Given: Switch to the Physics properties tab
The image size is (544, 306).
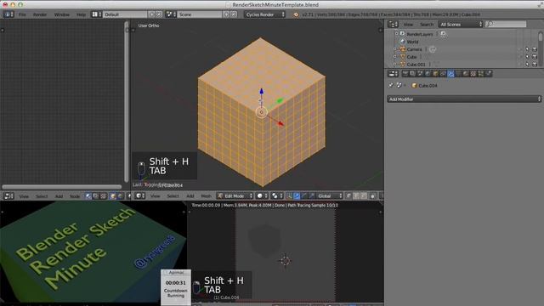Looking at the screenshot, I should coord(489,74).
